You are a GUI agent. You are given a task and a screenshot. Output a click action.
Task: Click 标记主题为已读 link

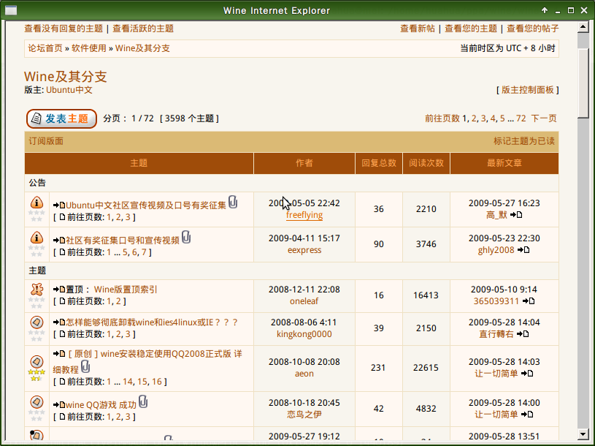point(524,141)
